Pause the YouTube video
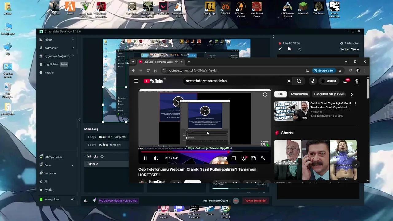The height and width of the screenshot is (221, 393). click(x=145, y=158)
